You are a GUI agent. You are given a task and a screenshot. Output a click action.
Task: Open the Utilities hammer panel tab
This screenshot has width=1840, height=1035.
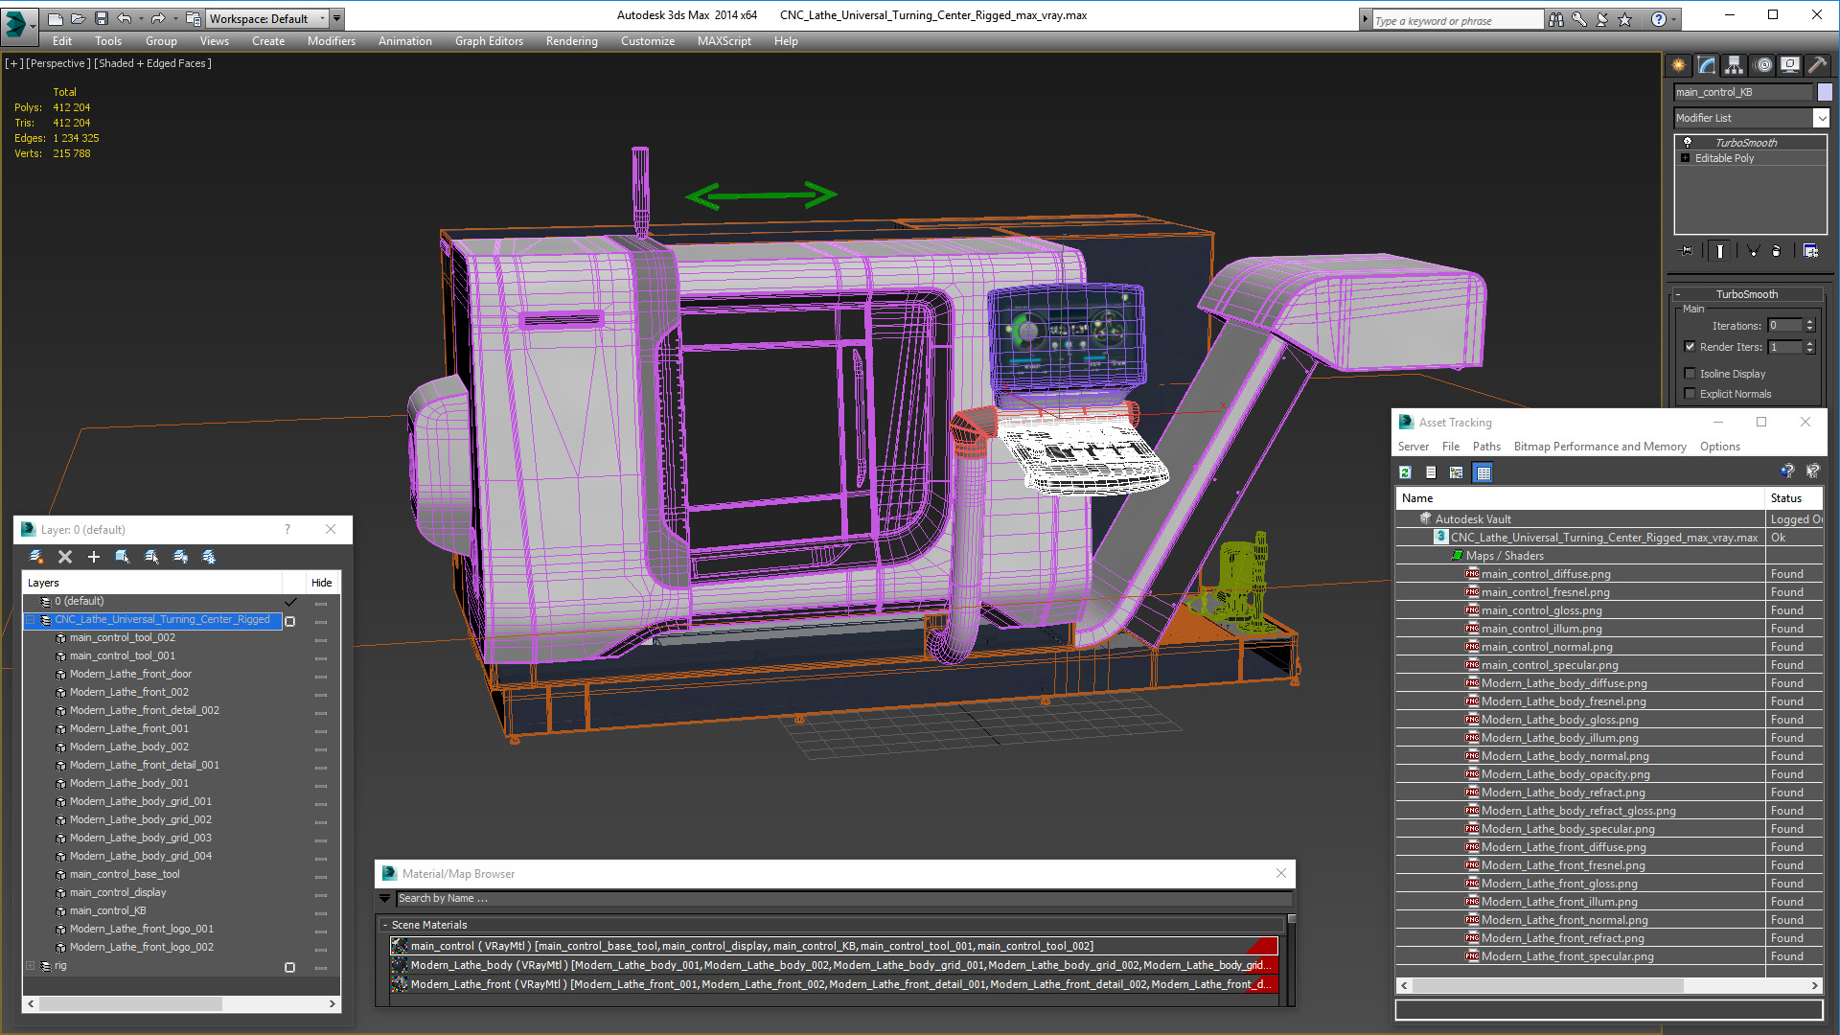coord(1817,65)
